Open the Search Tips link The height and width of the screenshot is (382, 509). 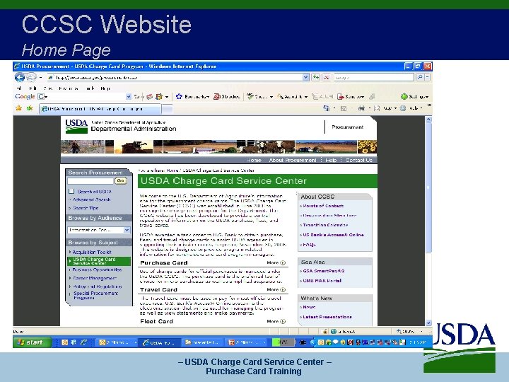pyautogui.click(x=86, y=208)
